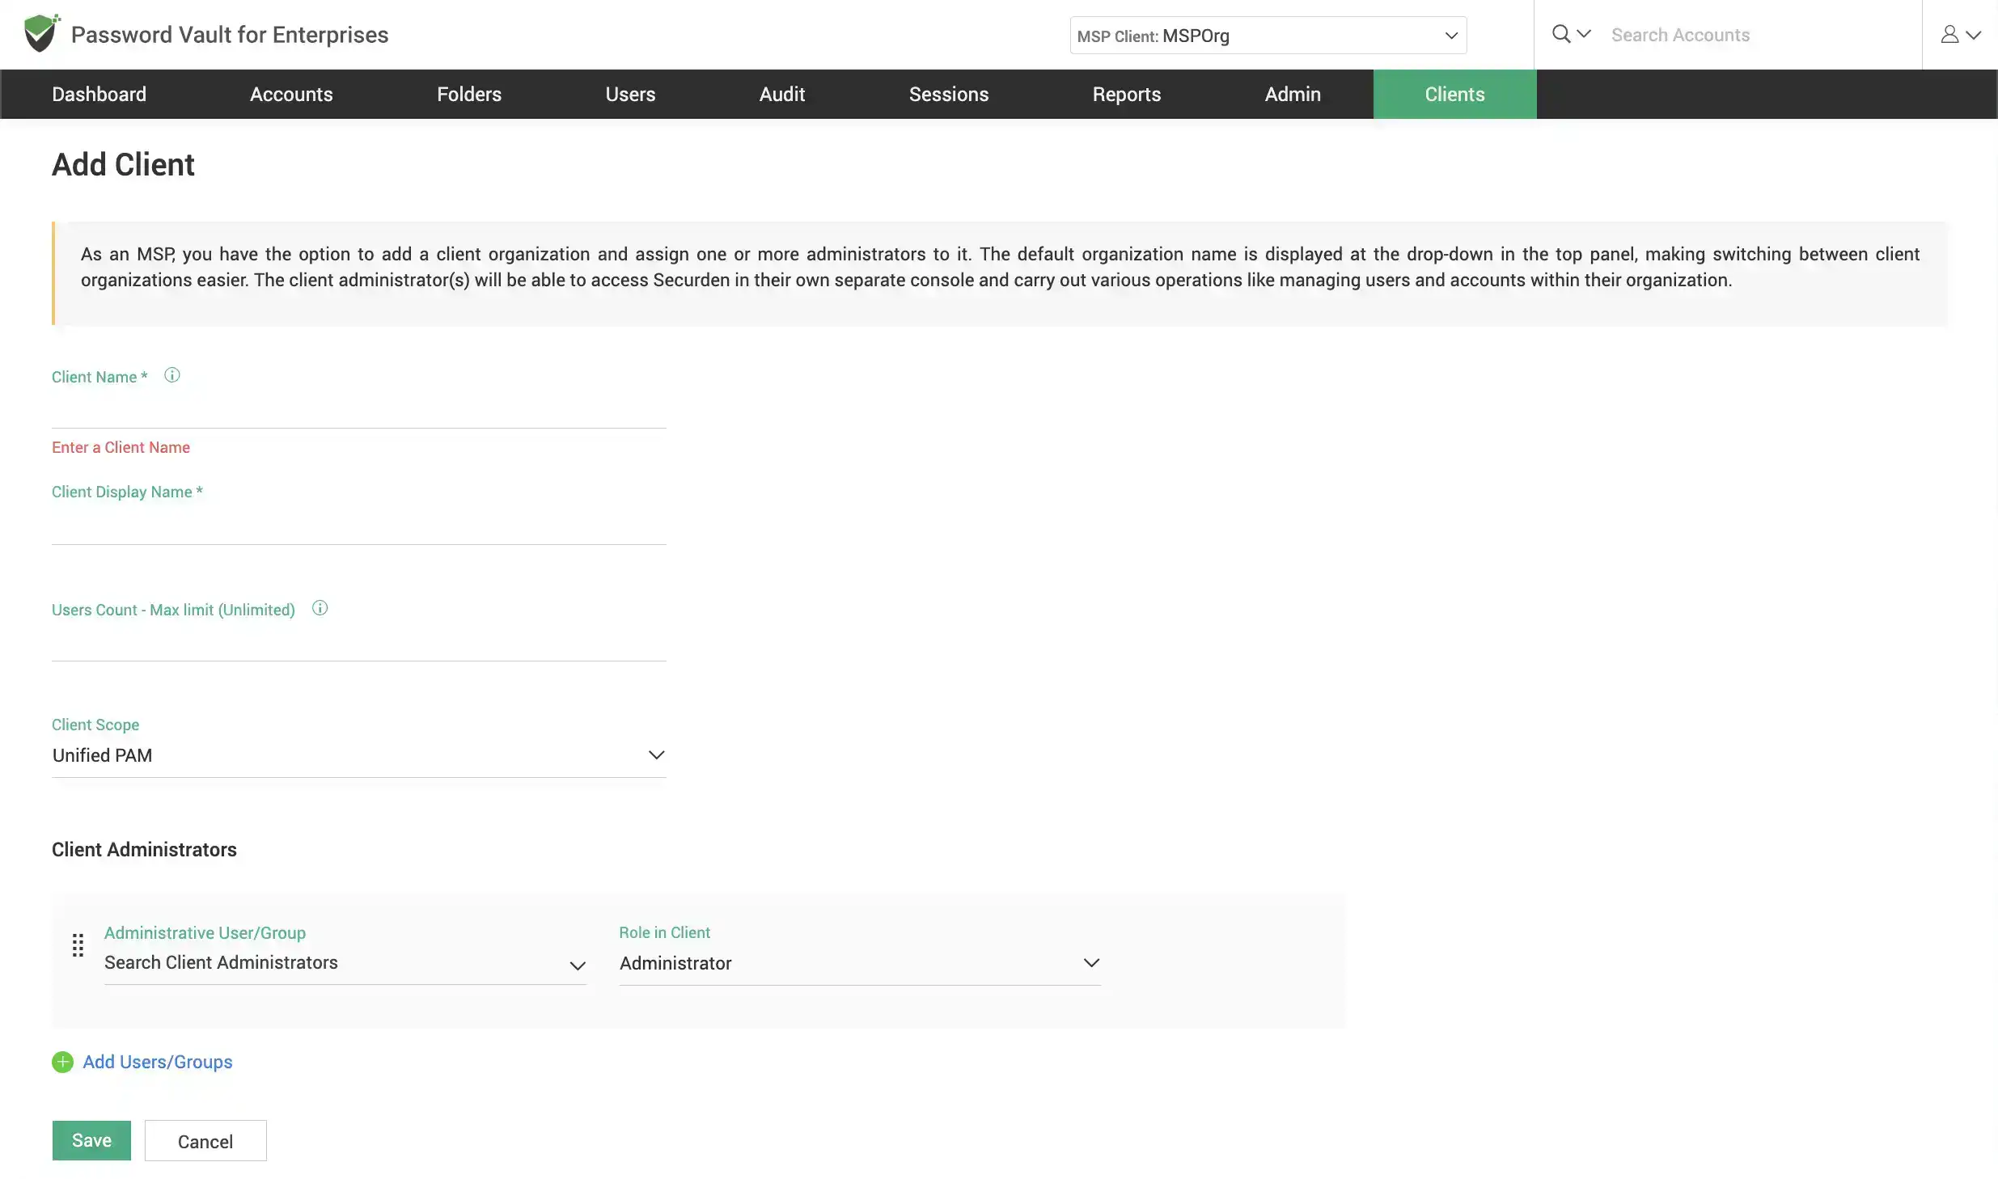
Task: Click the Save button
Action: point(91,1141)
